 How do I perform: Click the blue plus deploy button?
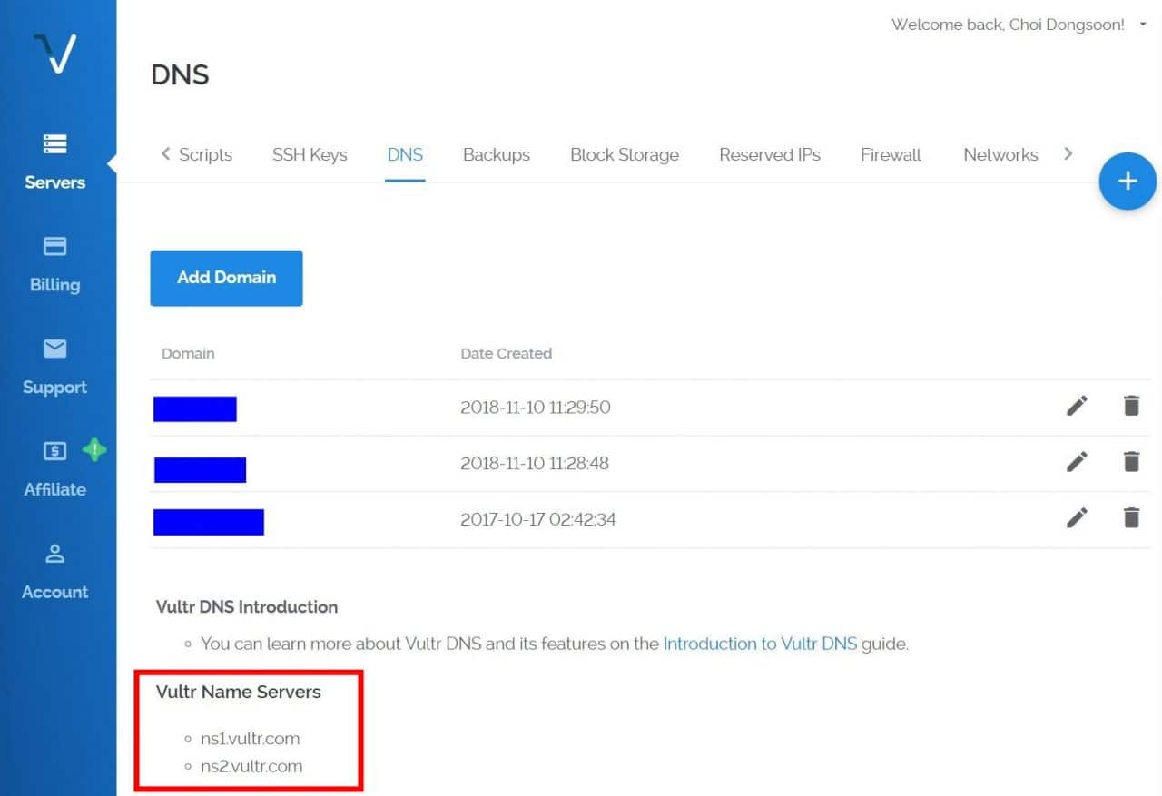pyautogui.click(x=1127, y=182)
